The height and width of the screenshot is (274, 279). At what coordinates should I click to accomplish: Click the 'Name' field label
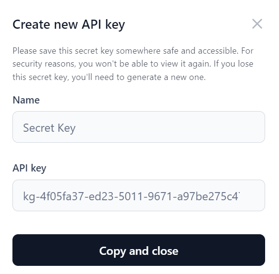coord(26,100)
